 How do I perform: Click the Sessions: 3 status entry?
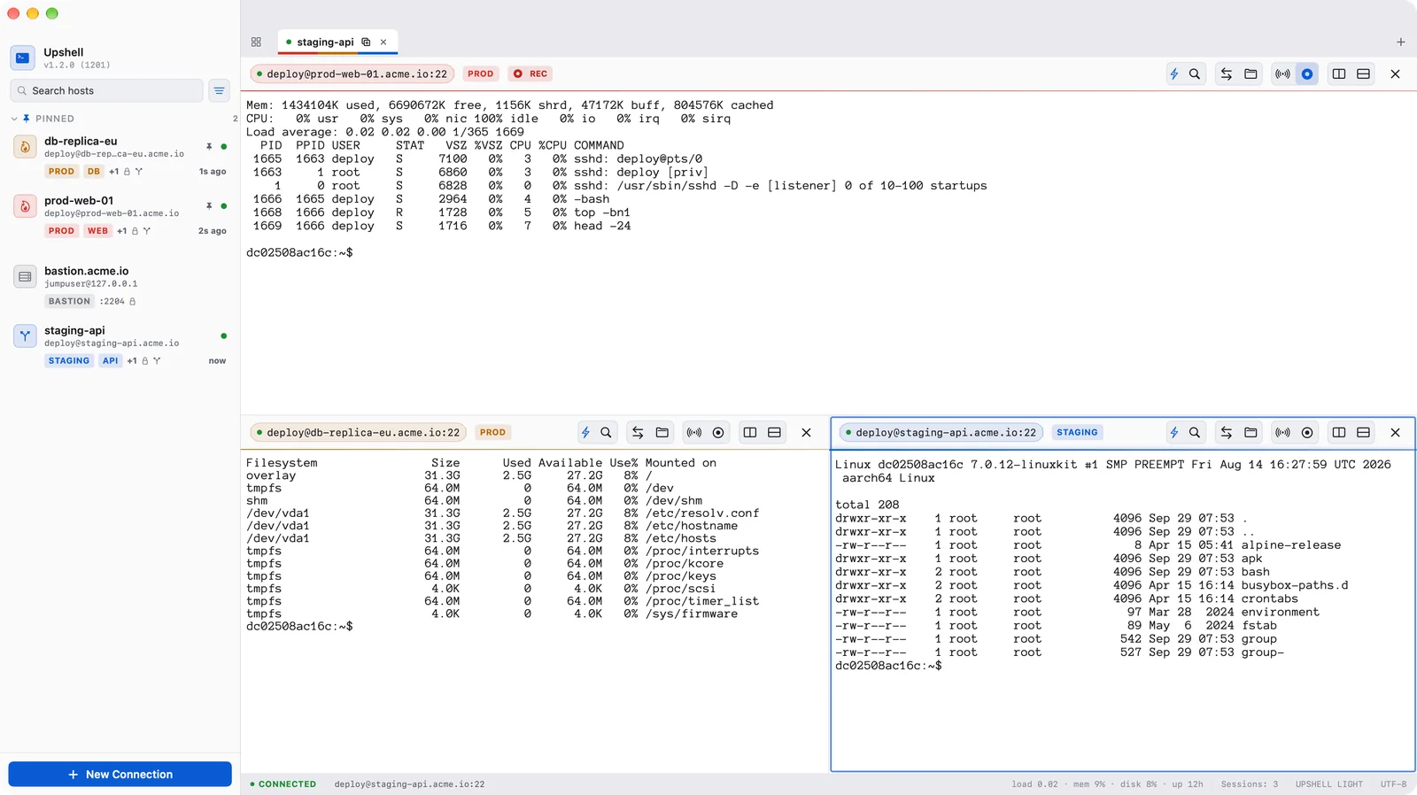(1249, 784)
